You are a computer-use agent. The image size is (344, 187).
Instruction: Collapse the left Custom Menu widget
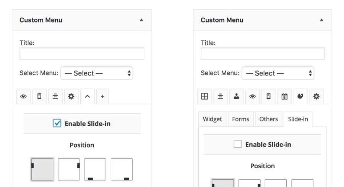click(141, 20)
